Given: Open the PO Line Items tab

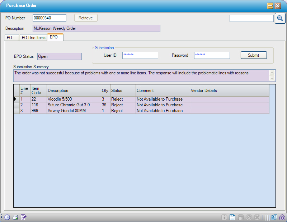Looking at the screenshot, I should click(33, 37).
